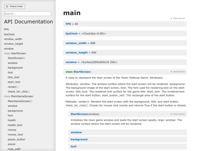Navigate to render() in sidebar
This screenshot has width=202, height=151.
pyautogui.click(x=13, y=87)
